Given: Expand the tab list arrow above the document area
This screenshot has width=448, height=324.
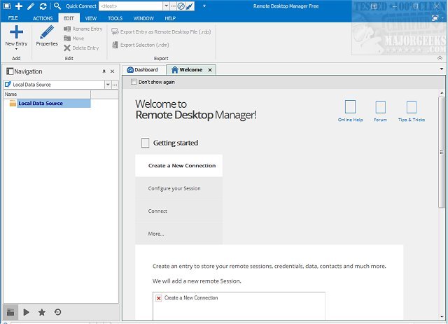Looking at the screenshot, I should [x=441, y=69].
